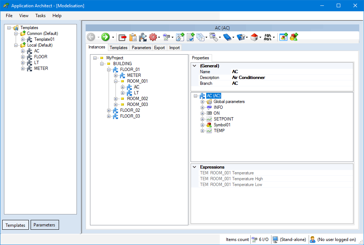This screenshot has width=364, height=245.
Task: Click the Items count status label
Action: 237,240
